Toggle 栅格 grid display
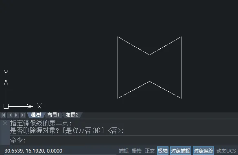Image resolution: width=238 pixels, height=155 pixels. click(137, 151)
